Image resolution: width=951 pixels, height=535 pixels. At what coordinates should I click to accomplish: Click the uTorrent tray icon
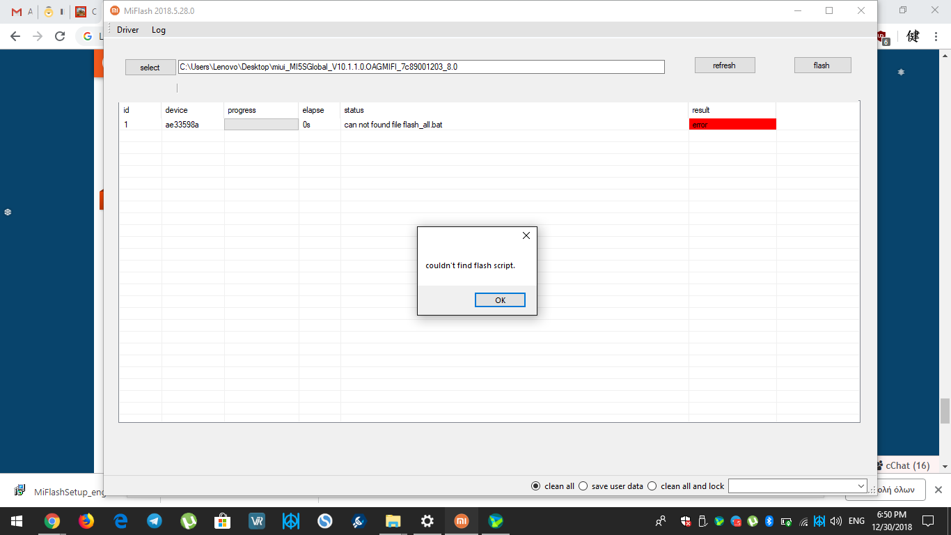753,521
